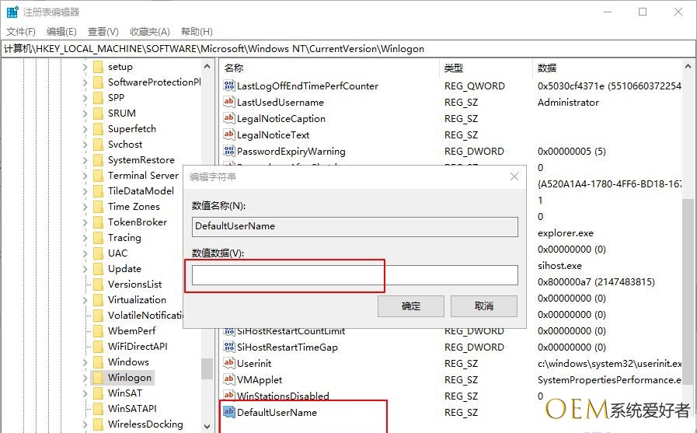Expand the SystemRestore registry key
The image size is (697, 433).
pos(85,160)
